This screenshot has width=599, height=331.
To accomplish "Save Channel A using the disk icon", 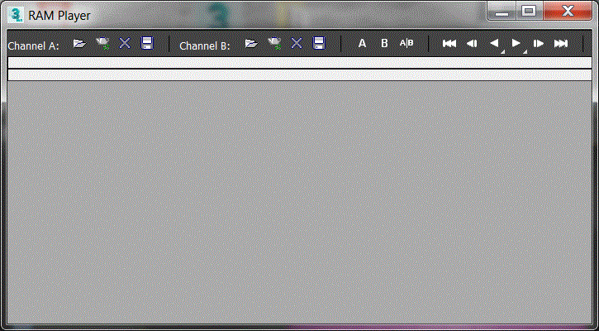I will (147, 43).
